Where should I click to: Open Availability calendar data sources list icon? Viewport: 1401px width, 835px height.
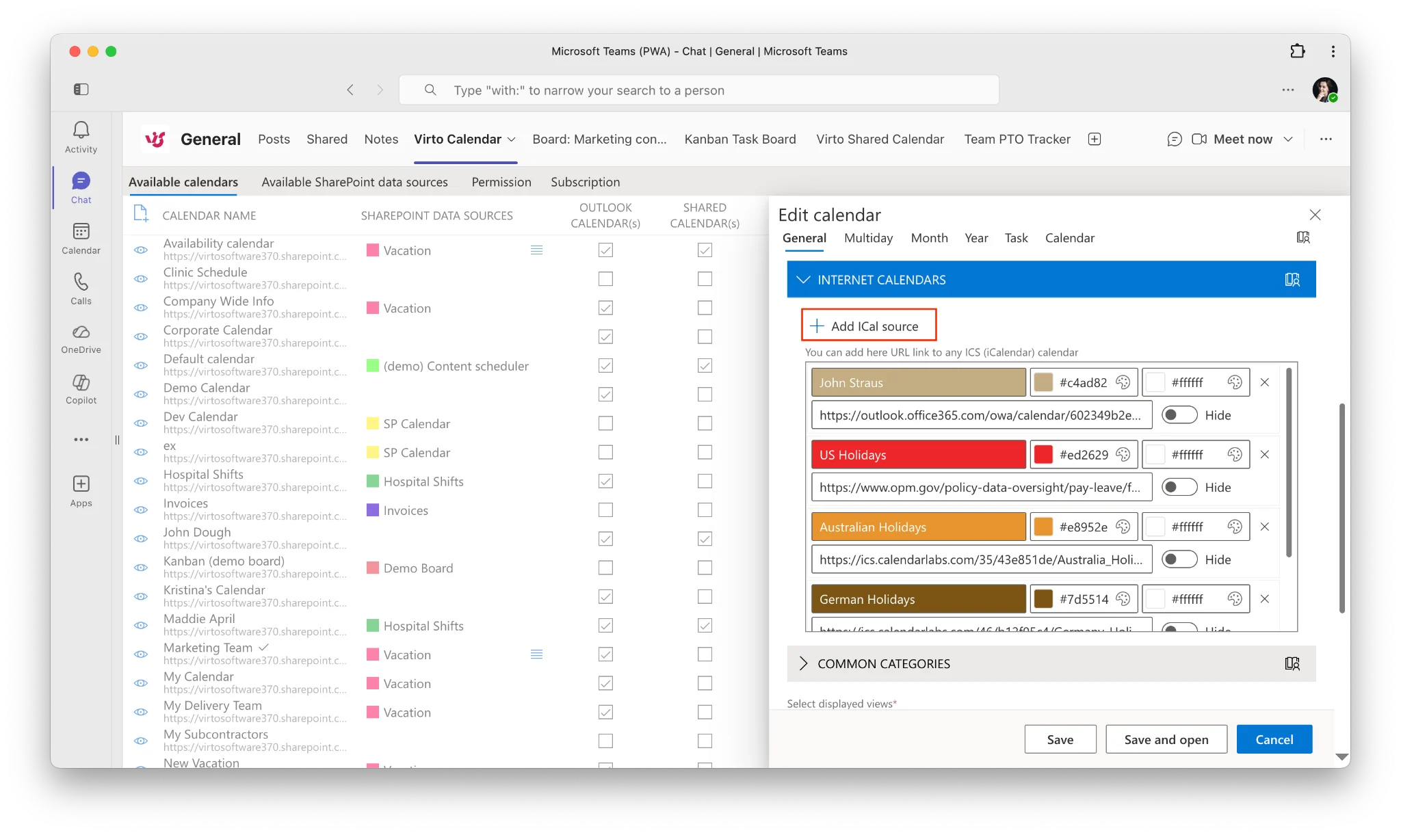pyautogui.click(x=537, y=250)
